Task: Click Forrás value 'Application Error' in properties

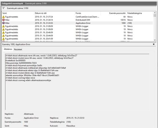Action: 31,118
